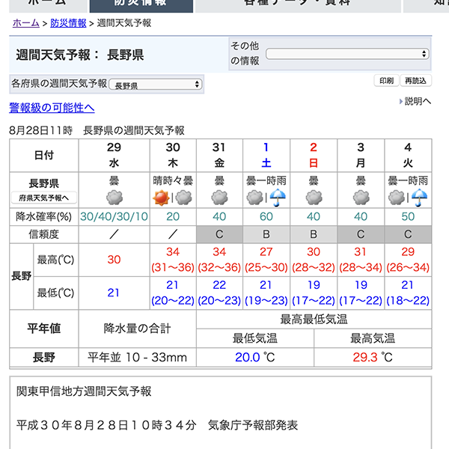
Task: Click the 信頼度 row label
Action: pos(44,234)
